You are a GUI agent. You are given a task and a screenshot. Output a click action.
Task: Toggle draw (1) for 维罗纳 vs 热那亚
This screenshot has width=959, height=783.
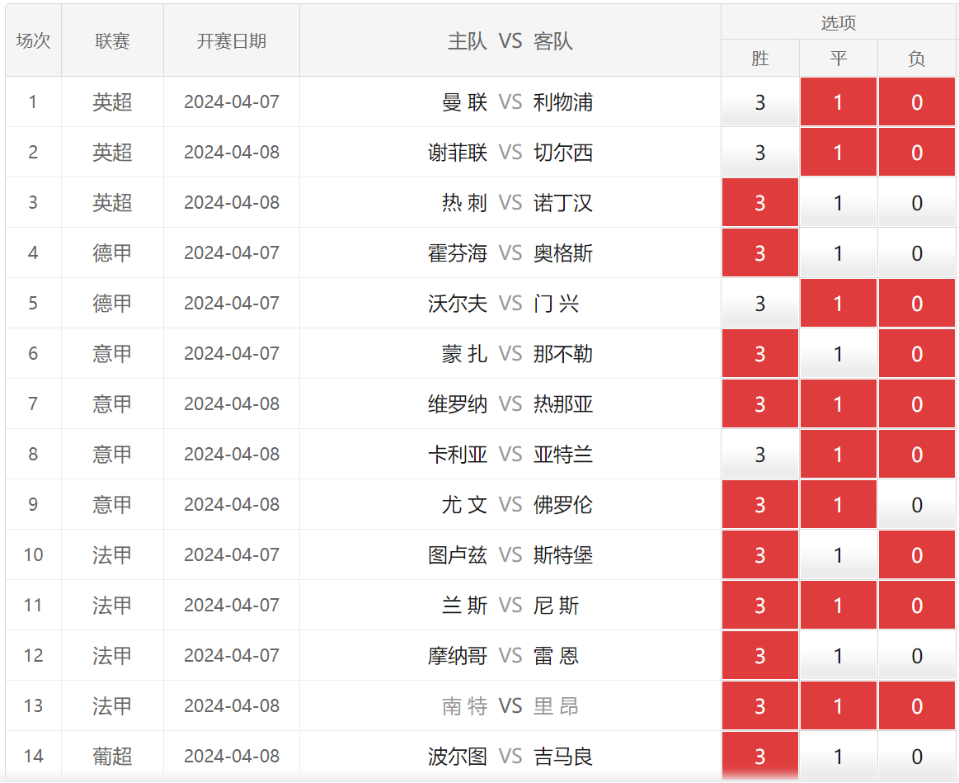pos(838,403)
